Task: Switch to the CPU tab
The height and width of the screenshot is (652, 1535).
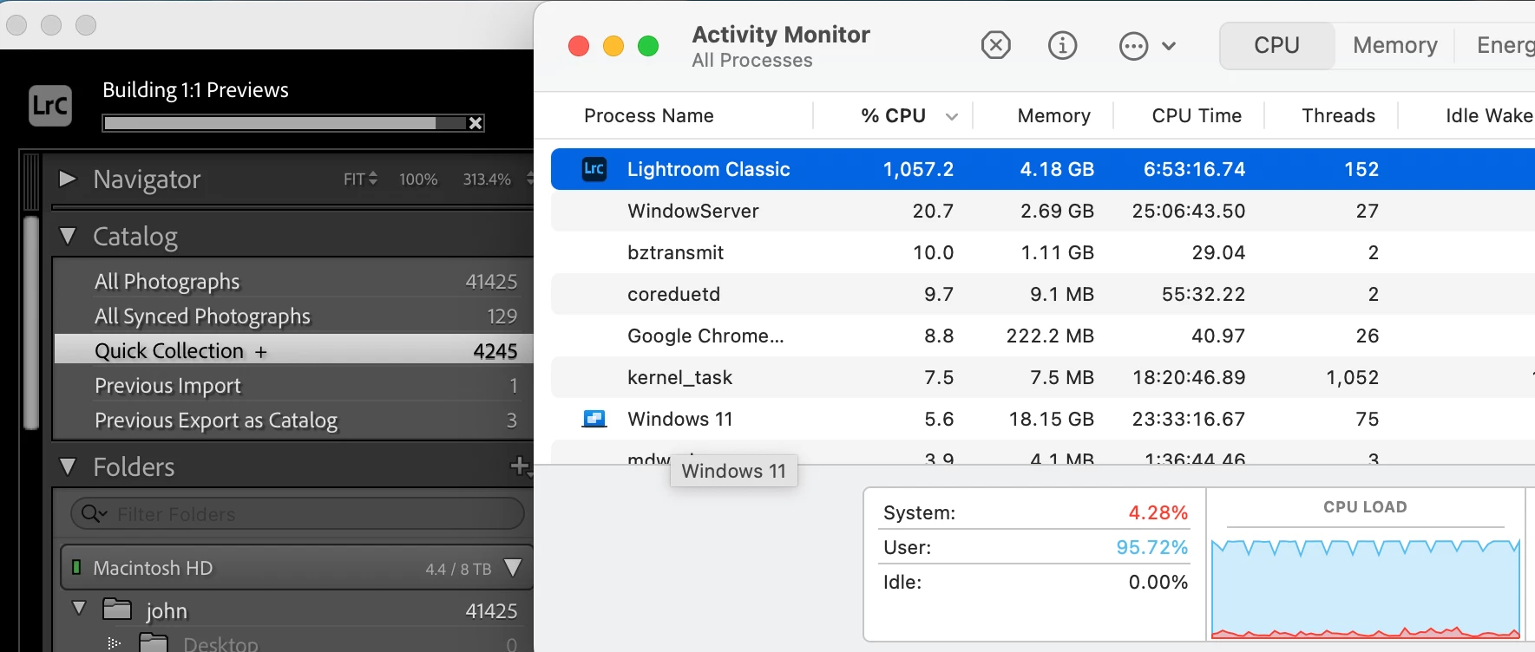Action: 1276,45
